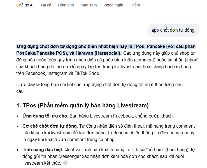Click the text 'Dưới đây là tổng hợp chi tiết'

[45, 85]
